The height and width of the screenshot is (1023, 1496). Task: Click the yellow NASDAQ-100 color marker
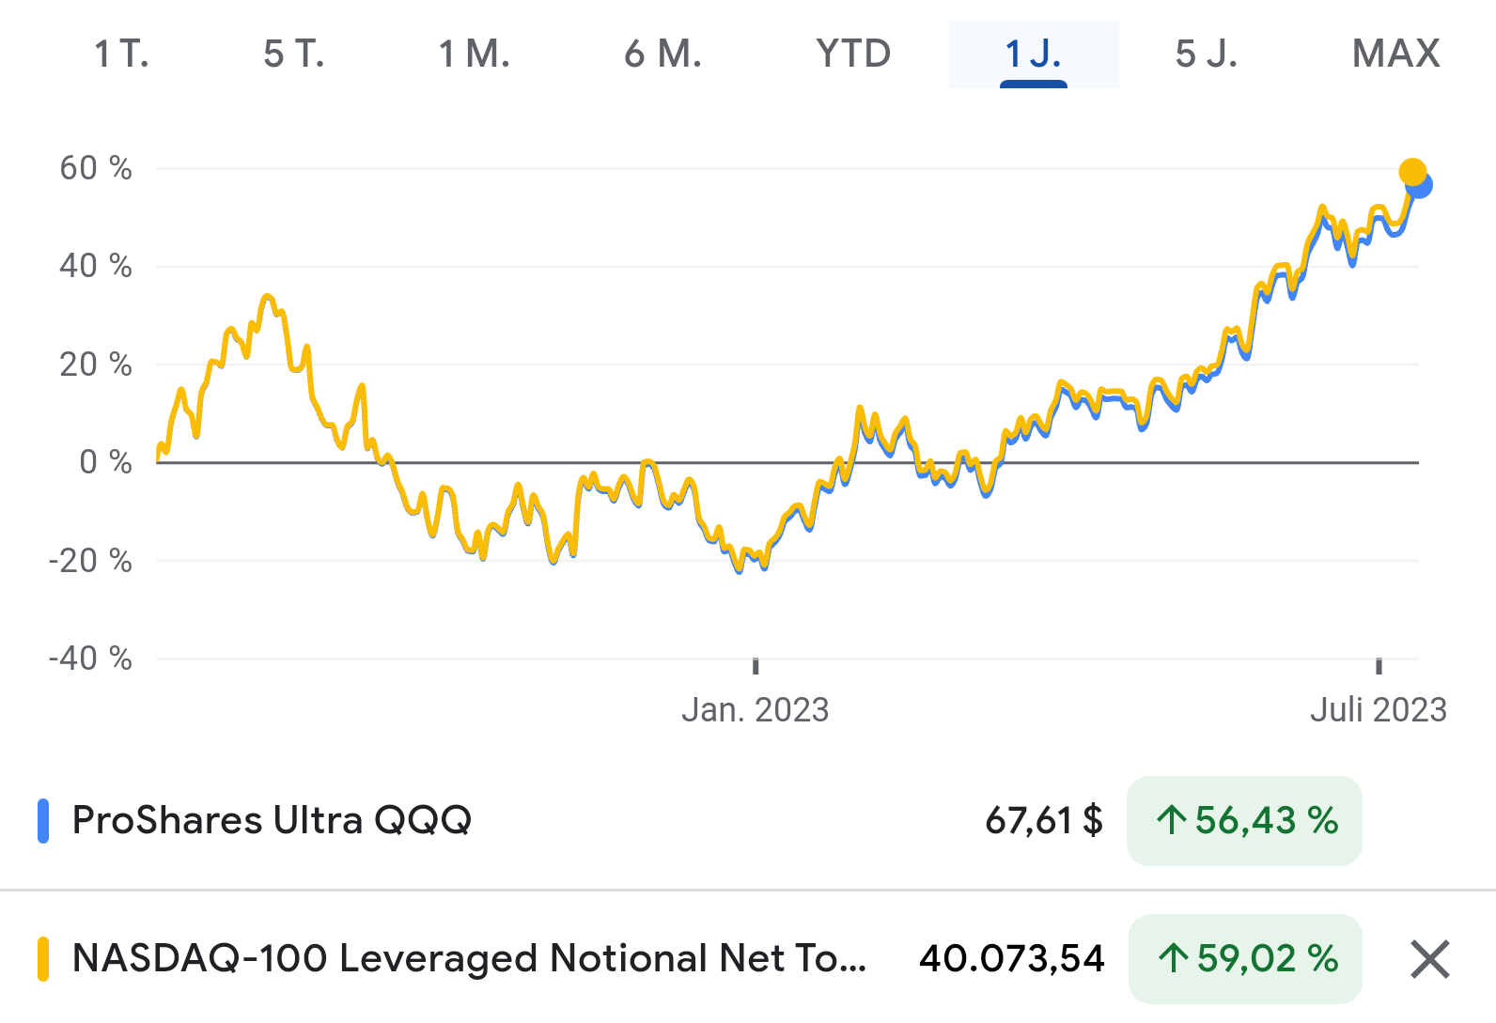coord(42,958)
